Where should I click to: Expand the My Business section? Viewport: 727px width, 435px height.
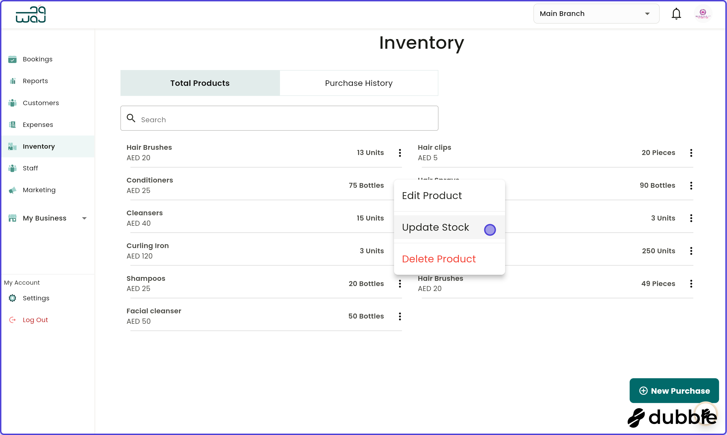[x=85, y=218]
